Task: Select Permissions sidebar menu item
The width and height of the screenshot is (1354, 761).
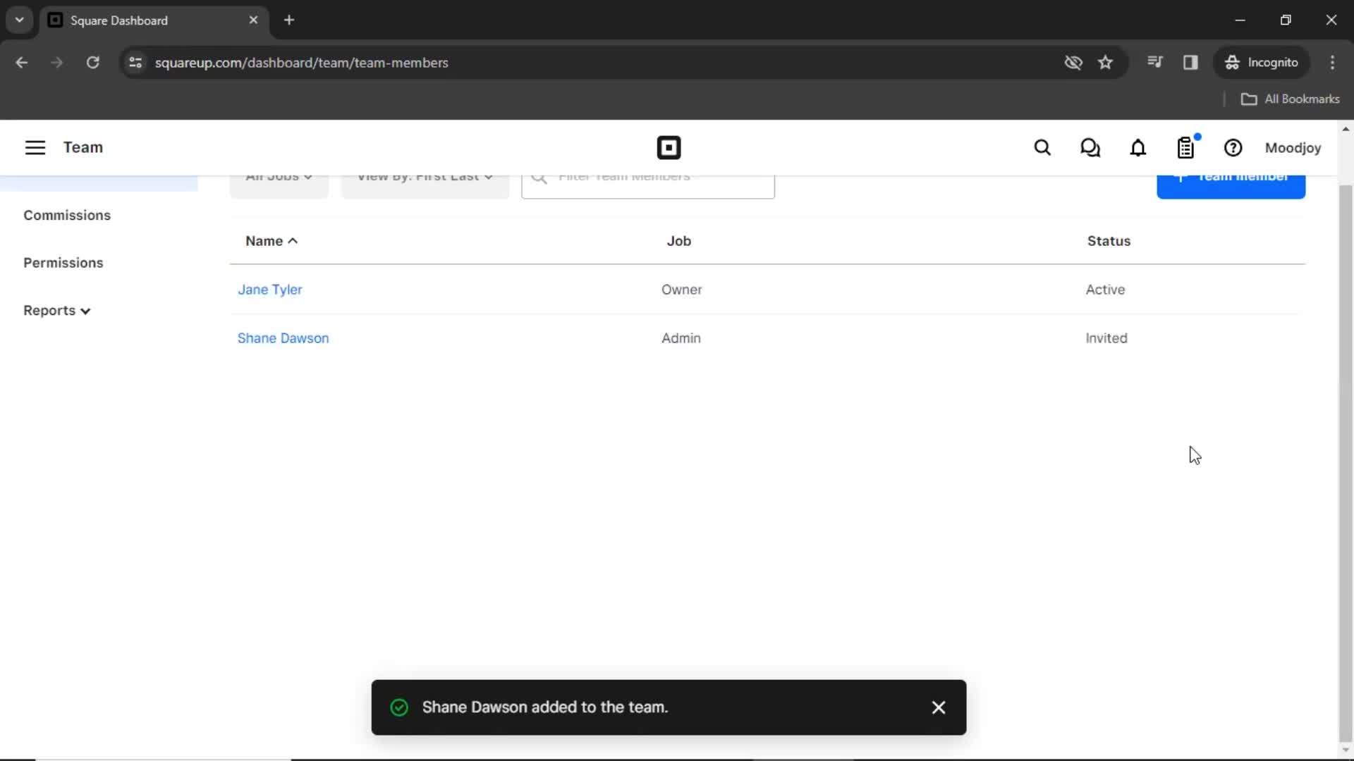Action: point(62,262)
